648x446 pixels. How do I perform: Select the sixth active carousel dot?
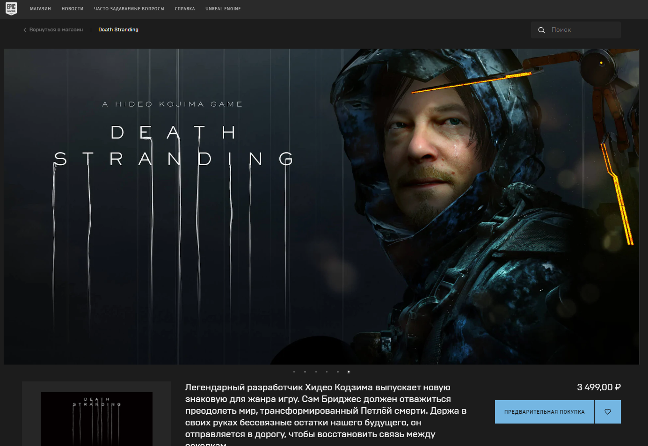[349, 372]
